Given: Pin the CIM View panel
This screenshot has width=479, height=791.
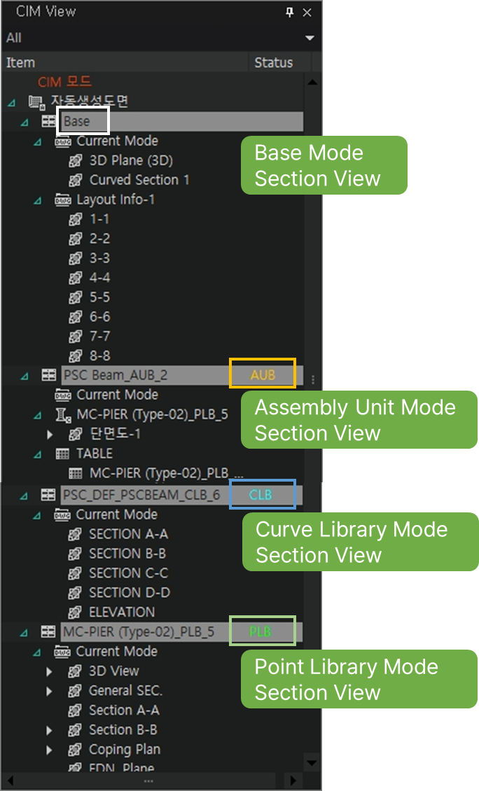Looking at the screenshot, I should pyautogui.click(x=290, y=12).
